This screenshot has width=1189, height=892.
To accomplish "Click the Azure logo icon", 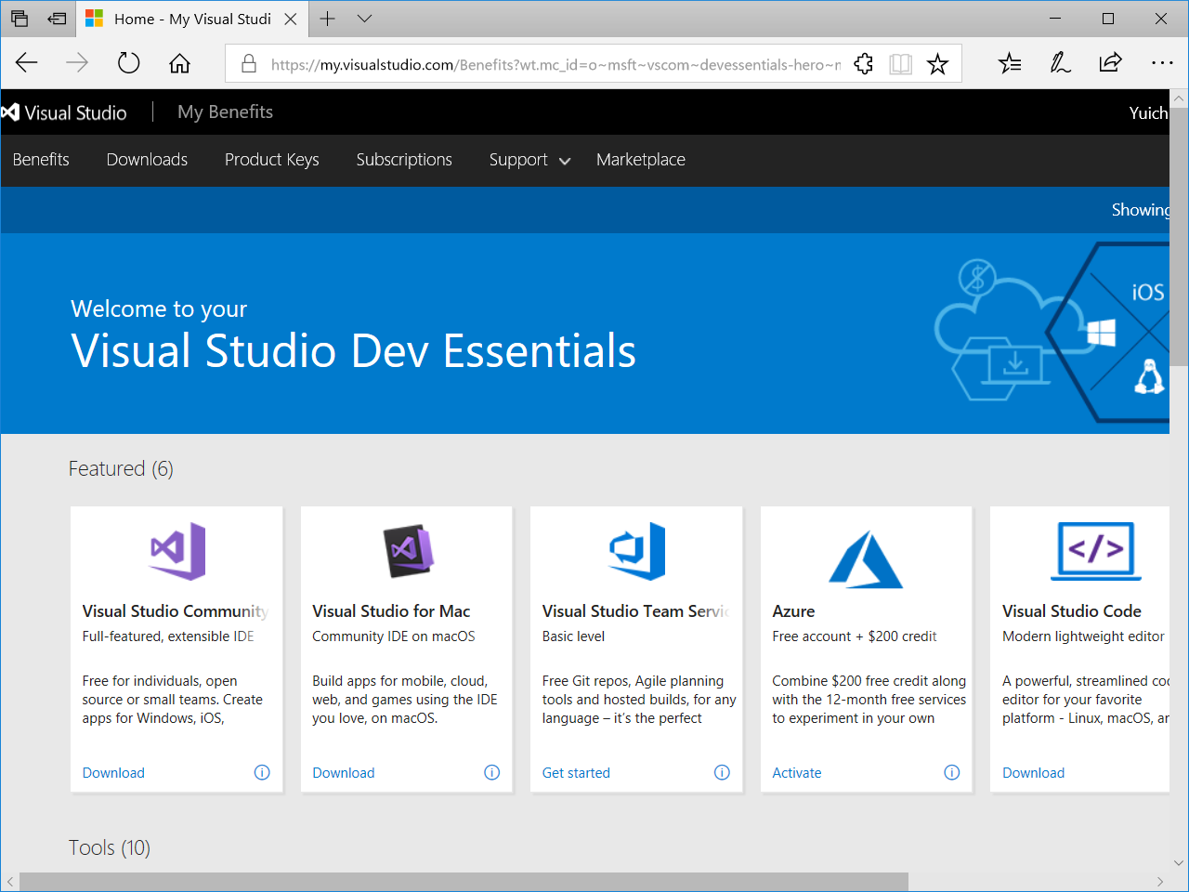I will [x=866, y=559].
